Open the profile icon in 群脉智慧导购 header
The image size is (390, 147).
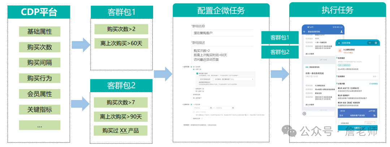[x=342, y=32]
